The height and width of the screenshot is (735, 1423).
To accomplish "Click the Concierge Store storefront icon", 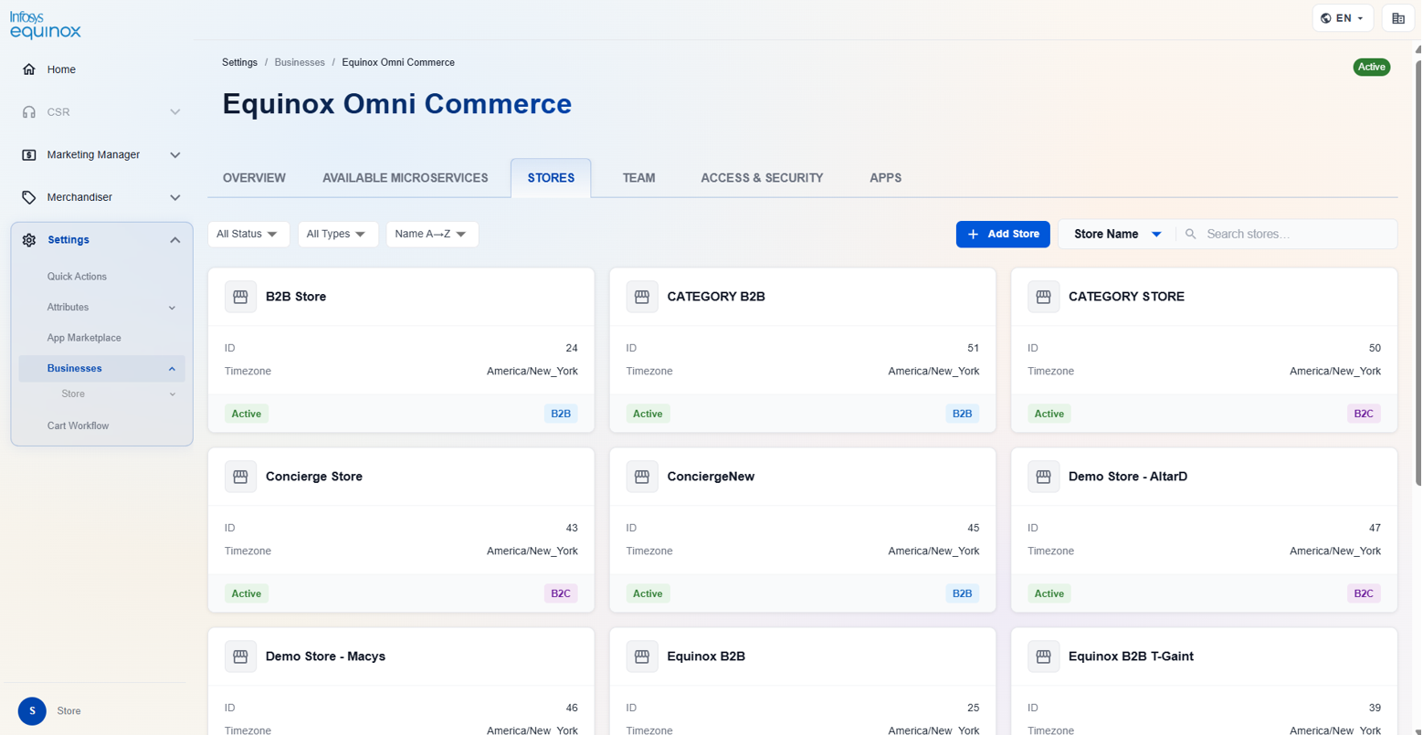I will pos(241,477).
